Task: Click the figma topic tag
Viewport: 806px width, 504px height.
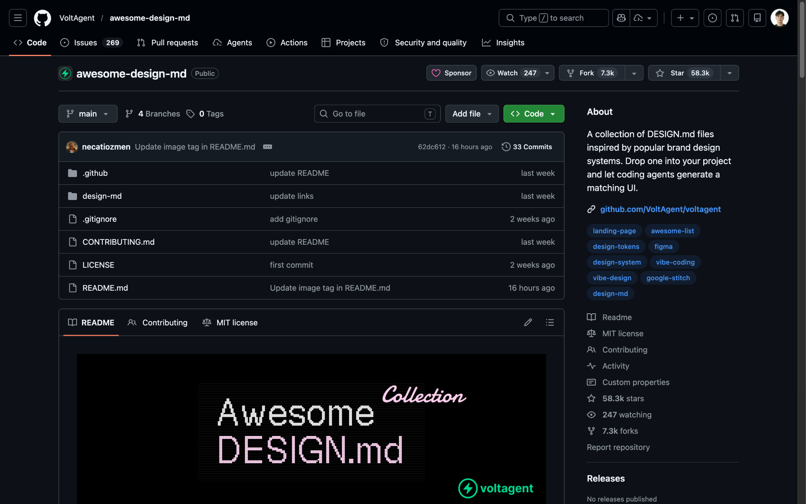Action: pos(663,246)
